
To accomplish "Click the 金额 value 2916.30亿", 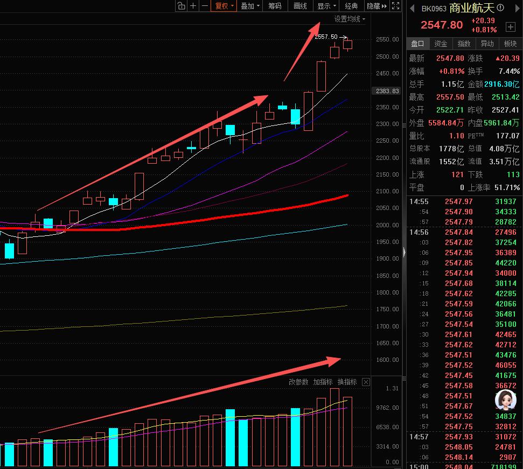I will point(501,85).
